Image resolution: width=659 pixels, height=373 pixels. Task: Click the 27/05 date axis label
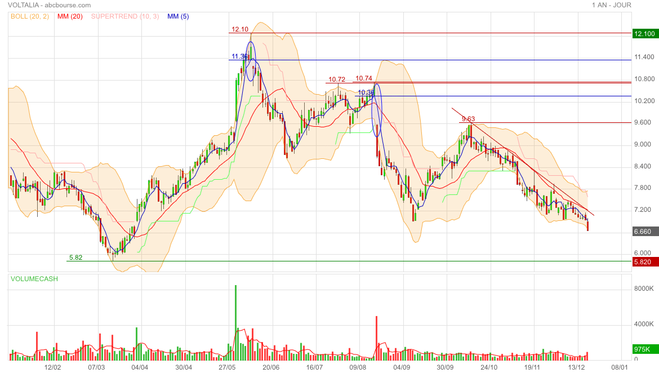tap(228, 367)
